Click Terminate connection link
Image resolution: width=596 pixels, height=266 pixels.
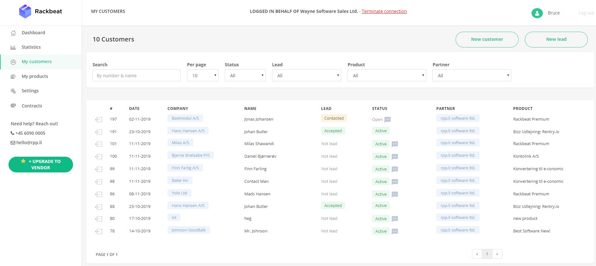click(384, 11)
